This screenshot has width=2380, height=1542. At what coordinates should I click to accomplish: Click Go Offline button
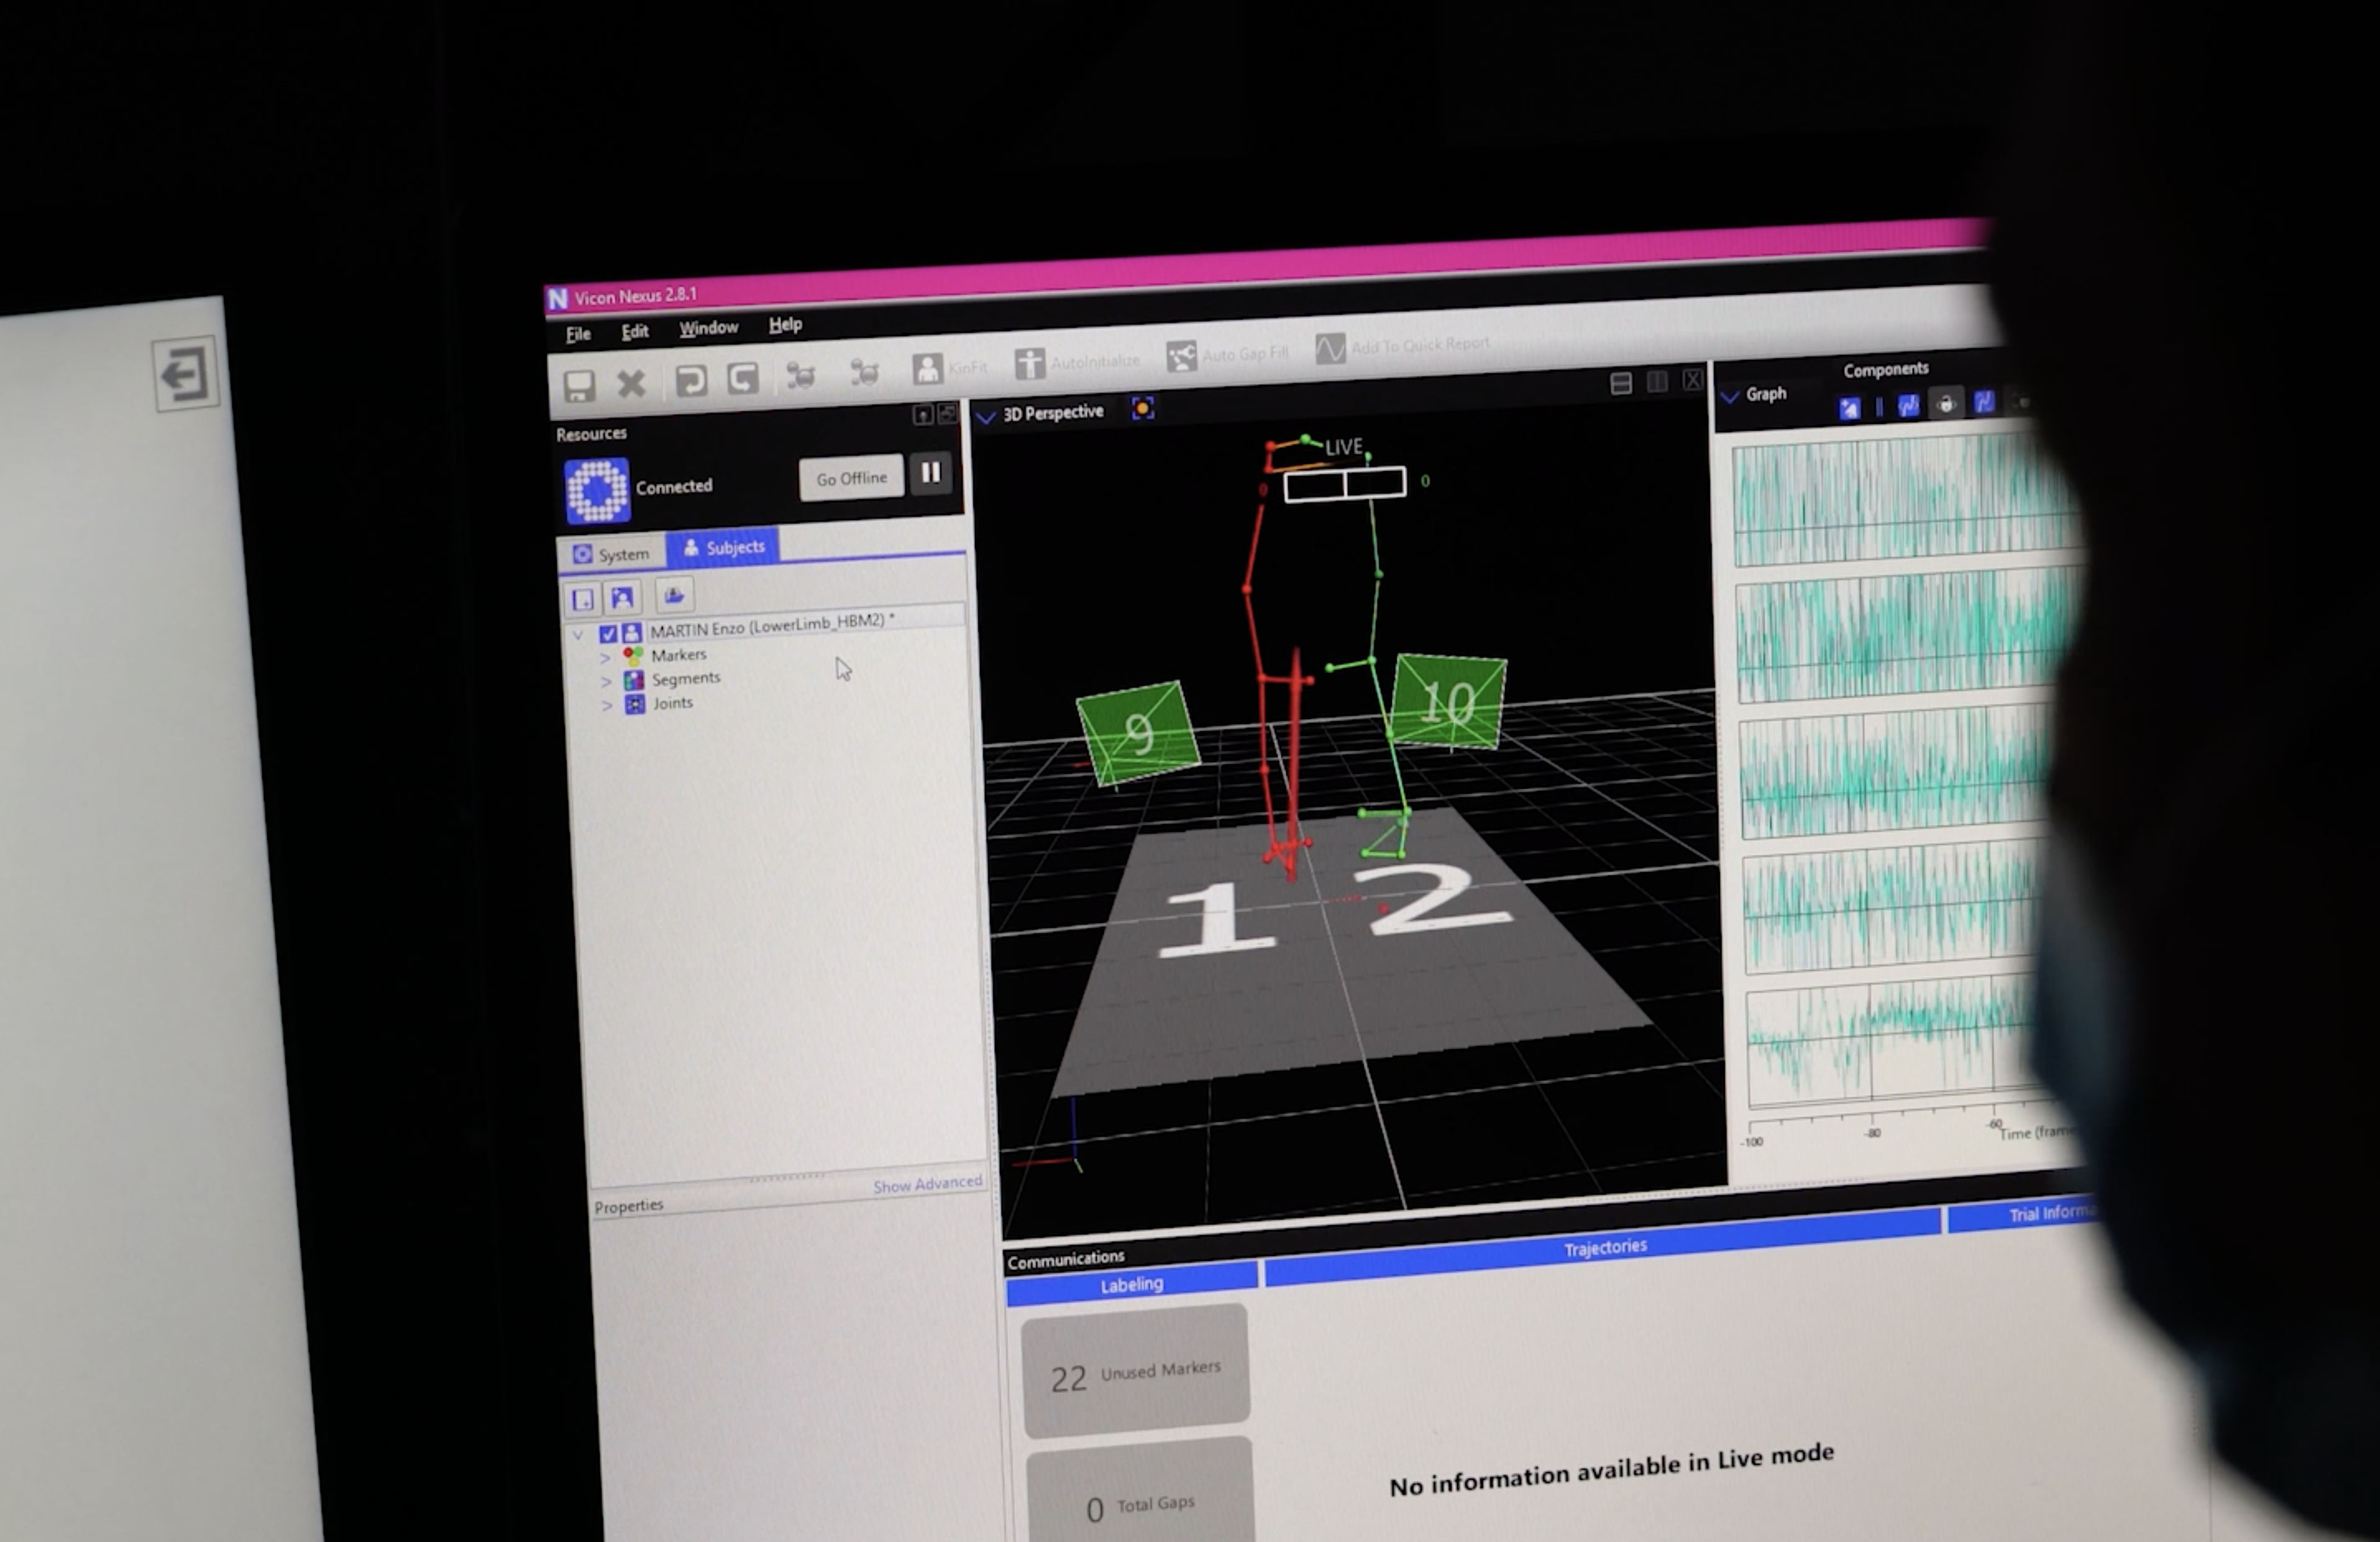851,478
